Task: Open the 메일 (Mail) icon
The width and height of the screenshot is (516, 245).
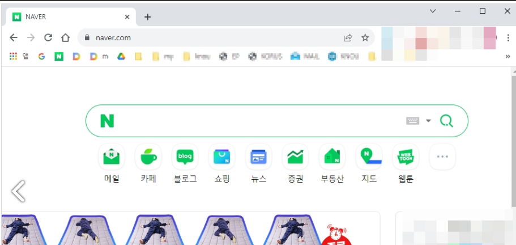Action: [112, 157]
